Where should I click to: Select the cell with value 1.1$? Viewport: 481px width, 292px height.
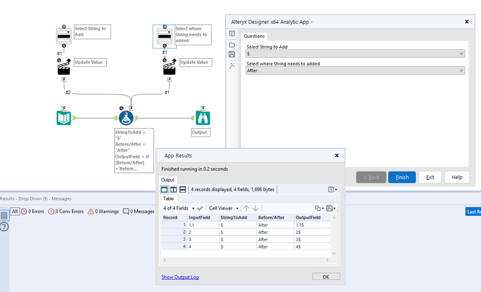[312, 225]
